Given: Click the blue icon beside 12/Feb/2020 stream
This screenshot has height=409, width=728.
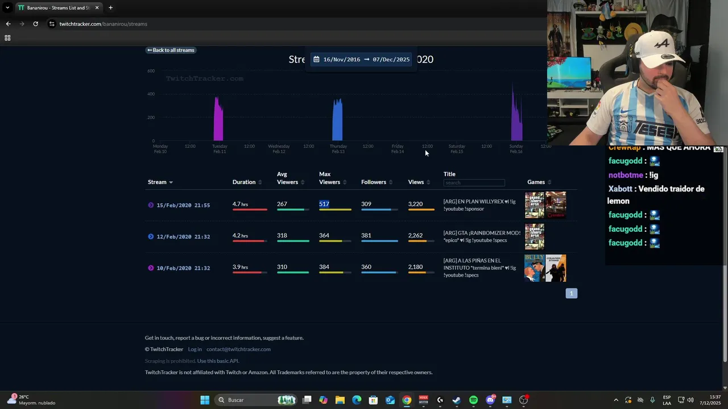Looking at the screenshot, I should tap(151, 236).
